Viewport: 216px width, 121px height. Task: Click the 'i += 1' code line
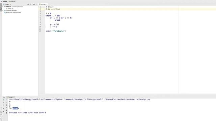pyautogui.click(x=53, y=27)
